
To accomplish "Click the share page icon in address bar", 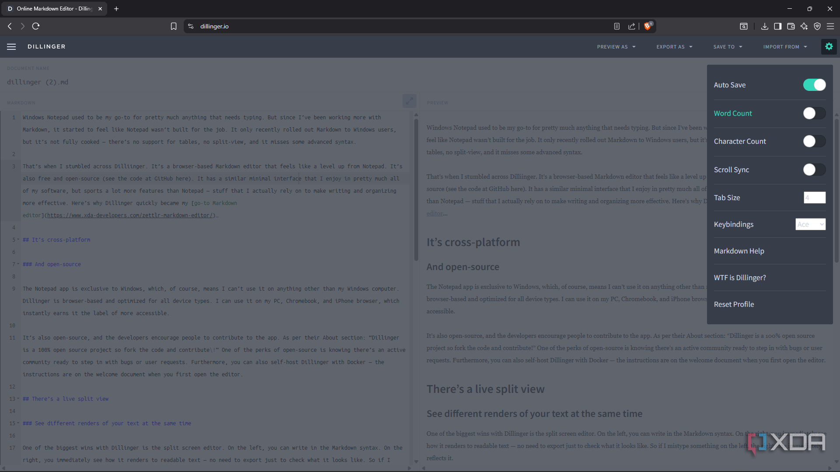I will 632,26.
